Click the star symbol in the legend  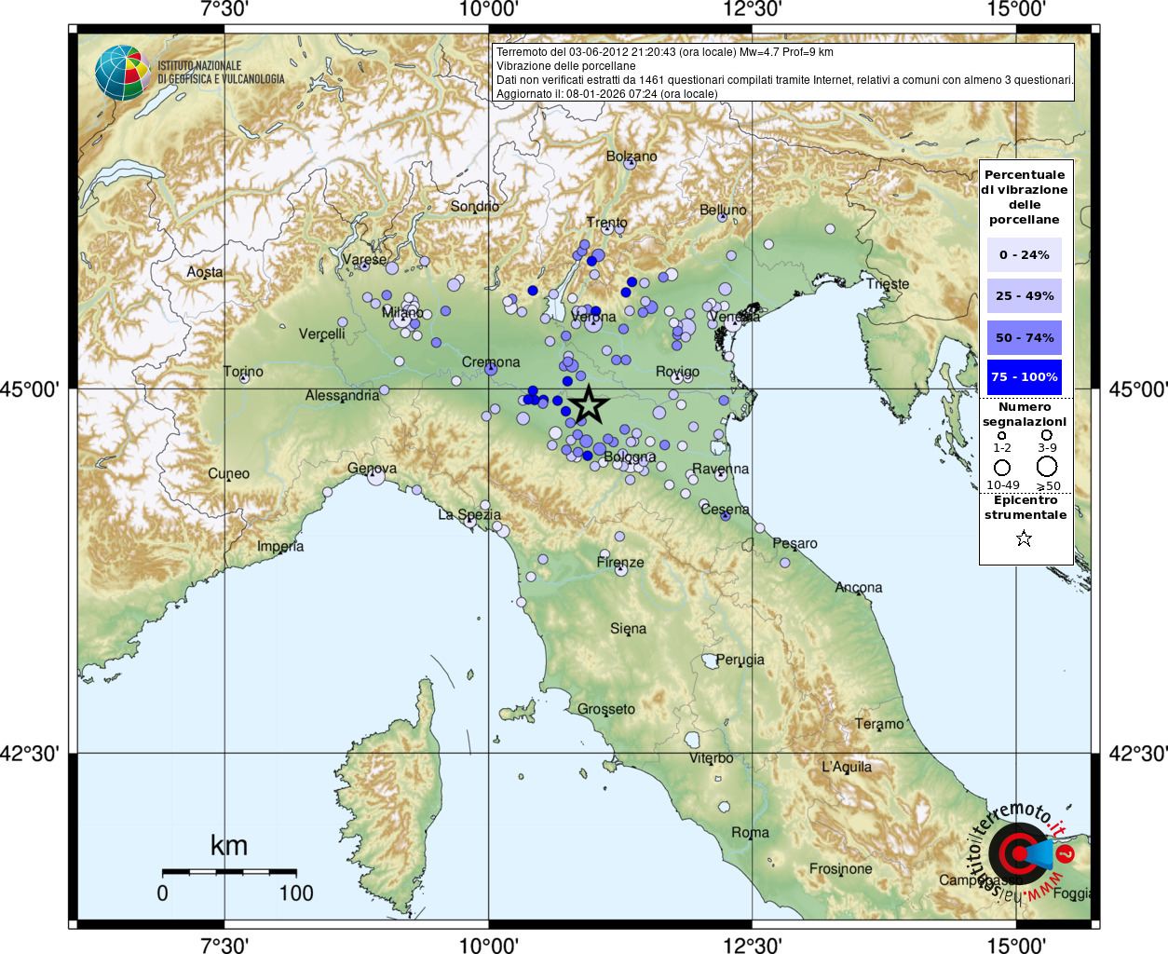click(x=1025, y=538)
